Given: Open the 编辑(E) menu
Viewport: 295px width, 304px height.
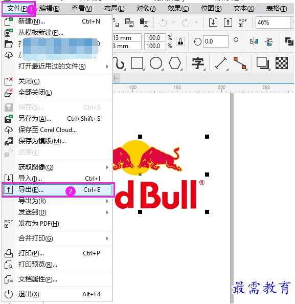Looking at the screenshot, I should tap(50, 9).
